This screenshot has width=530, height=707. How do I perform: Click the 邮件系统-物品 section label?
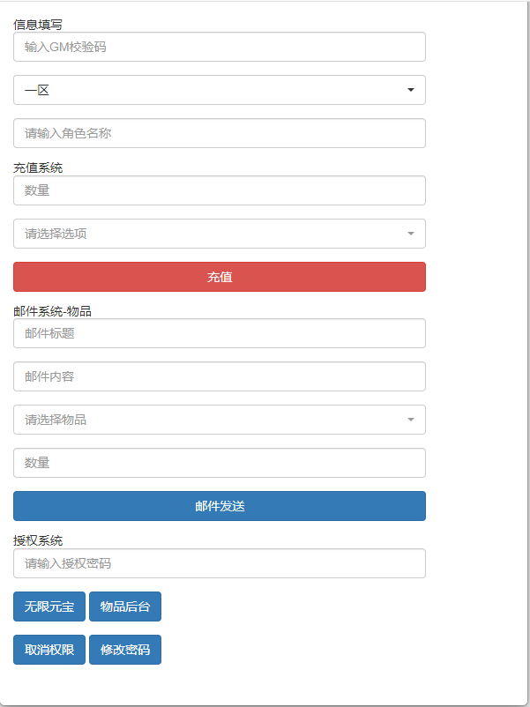pyautogui.click(x=53, y=310)
